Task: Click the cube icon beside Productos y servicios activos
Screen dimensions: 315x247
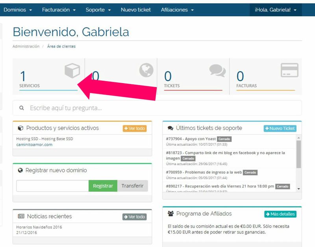Action: [x=20, y=128]
